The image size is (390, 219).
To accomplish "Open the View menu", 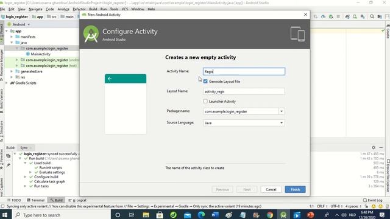I will tap(21, 9).
